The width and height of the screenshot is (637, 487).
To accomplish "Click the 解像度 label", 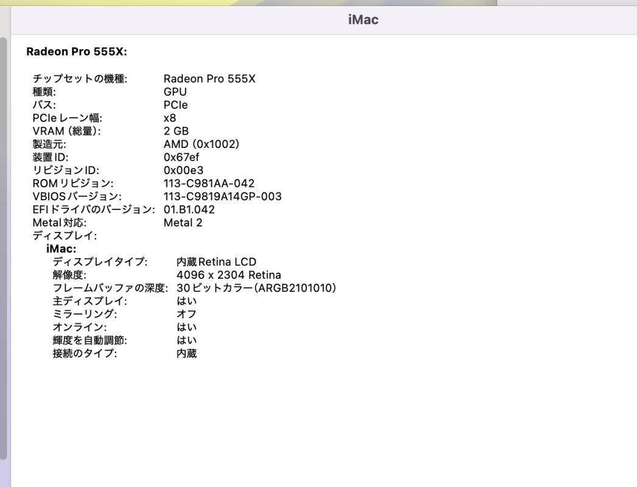I will 69,275.
